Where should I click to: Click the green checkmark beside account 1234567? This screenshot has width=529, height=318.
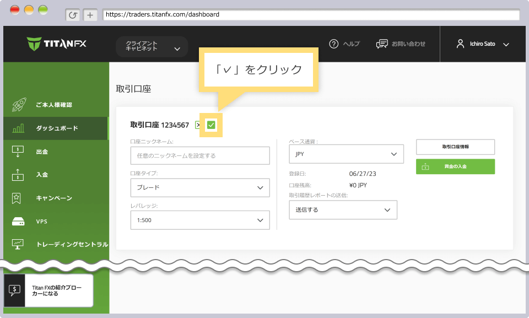click(211, 125)
